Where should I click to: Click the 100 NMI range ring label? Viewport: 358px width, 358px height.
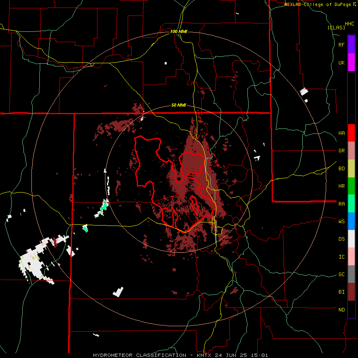tap(179, 31)
